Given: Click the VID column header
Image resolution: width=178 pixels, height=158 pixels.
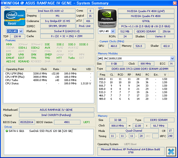Looking at the screenshot, I should click(x=85, y=69).
